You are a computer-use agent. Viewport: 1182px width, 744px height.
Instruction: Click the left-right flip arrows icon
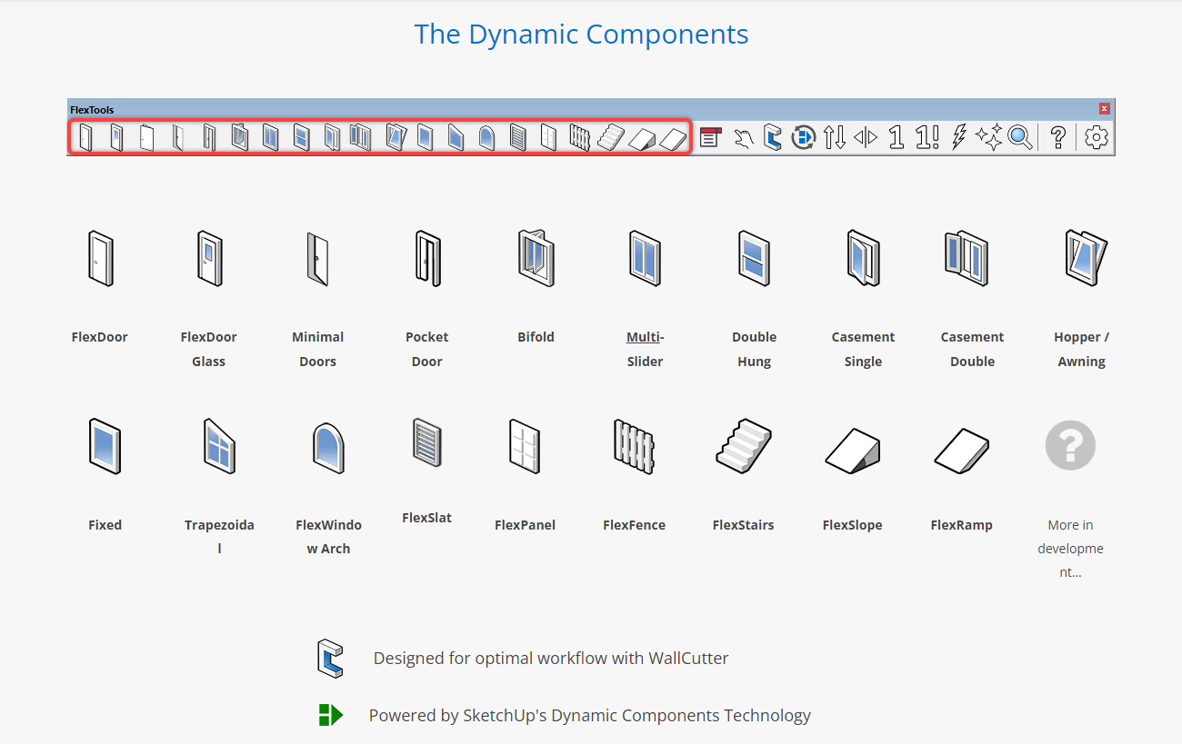click(x=866, y=137)
